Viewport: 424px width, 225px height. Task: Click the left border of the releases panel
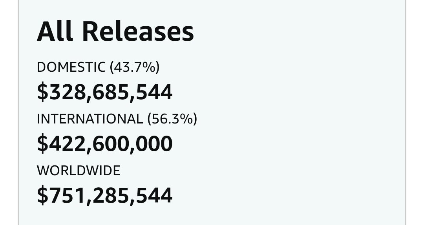pyautogui.click(x=18, y=112)
